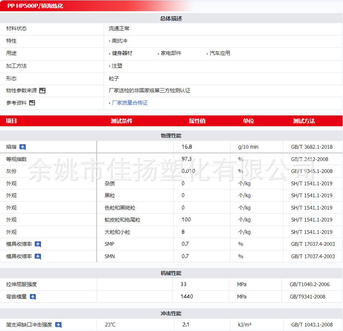Select the 健身器材 usage tag
This screenshot has width=343, height=331.
(122, 53)
